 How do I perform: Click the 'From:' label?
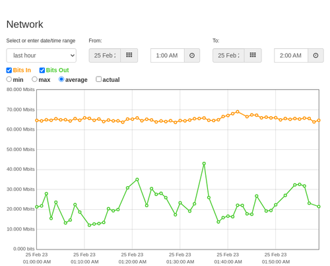click(x=95, y=41)
